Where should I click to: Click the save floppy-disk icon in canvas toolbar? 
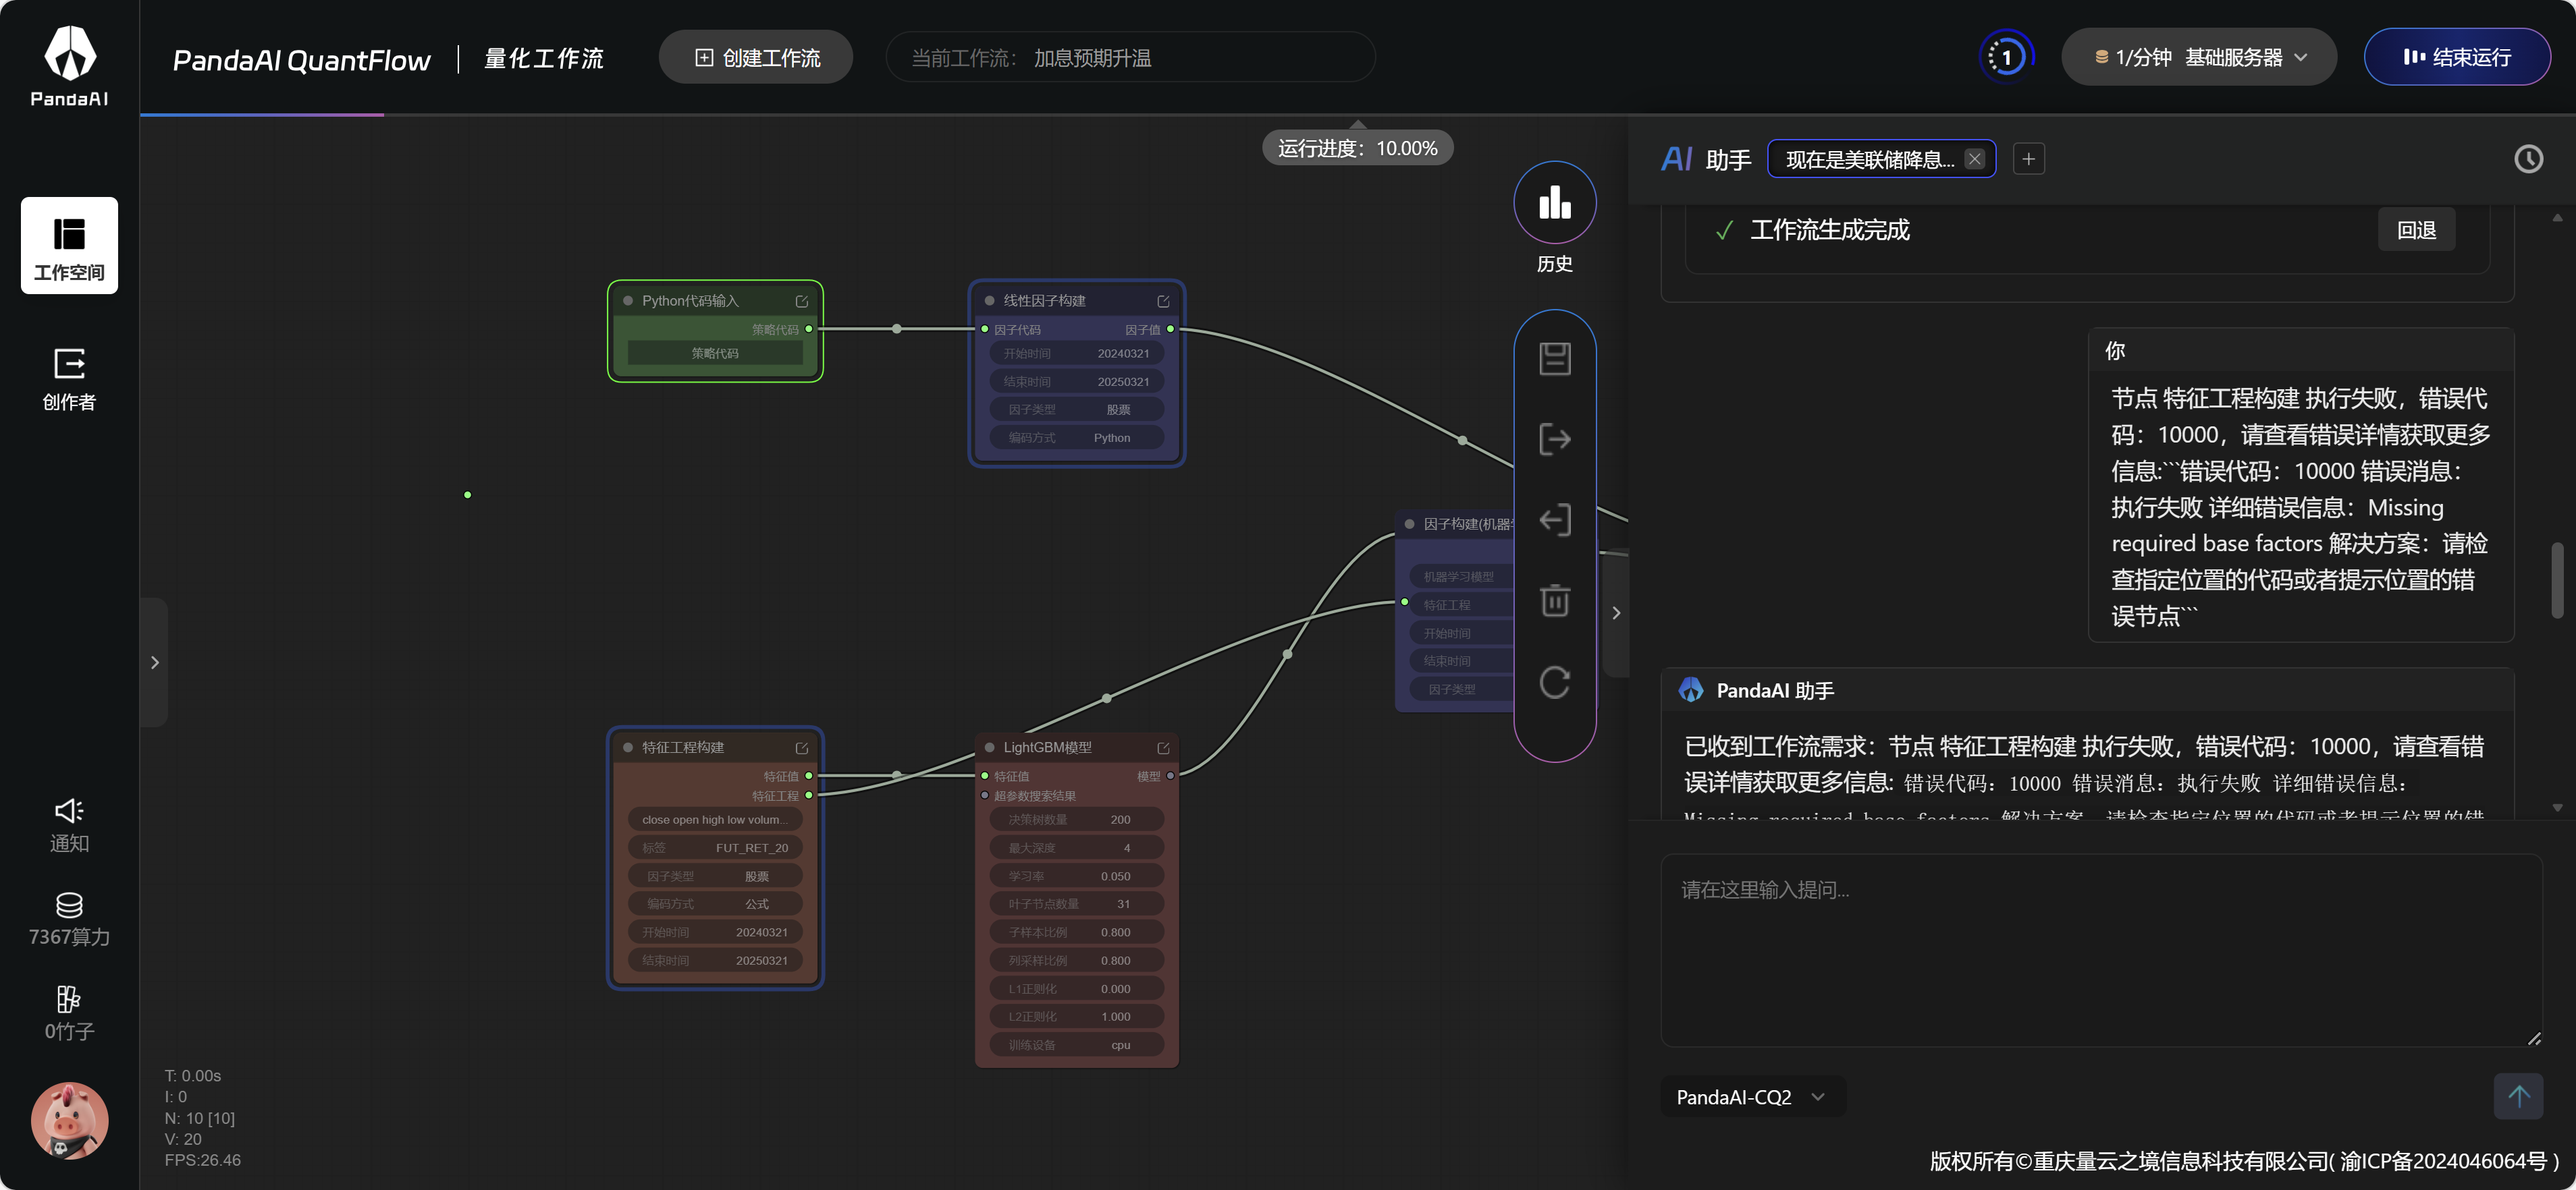point(1554,359)
